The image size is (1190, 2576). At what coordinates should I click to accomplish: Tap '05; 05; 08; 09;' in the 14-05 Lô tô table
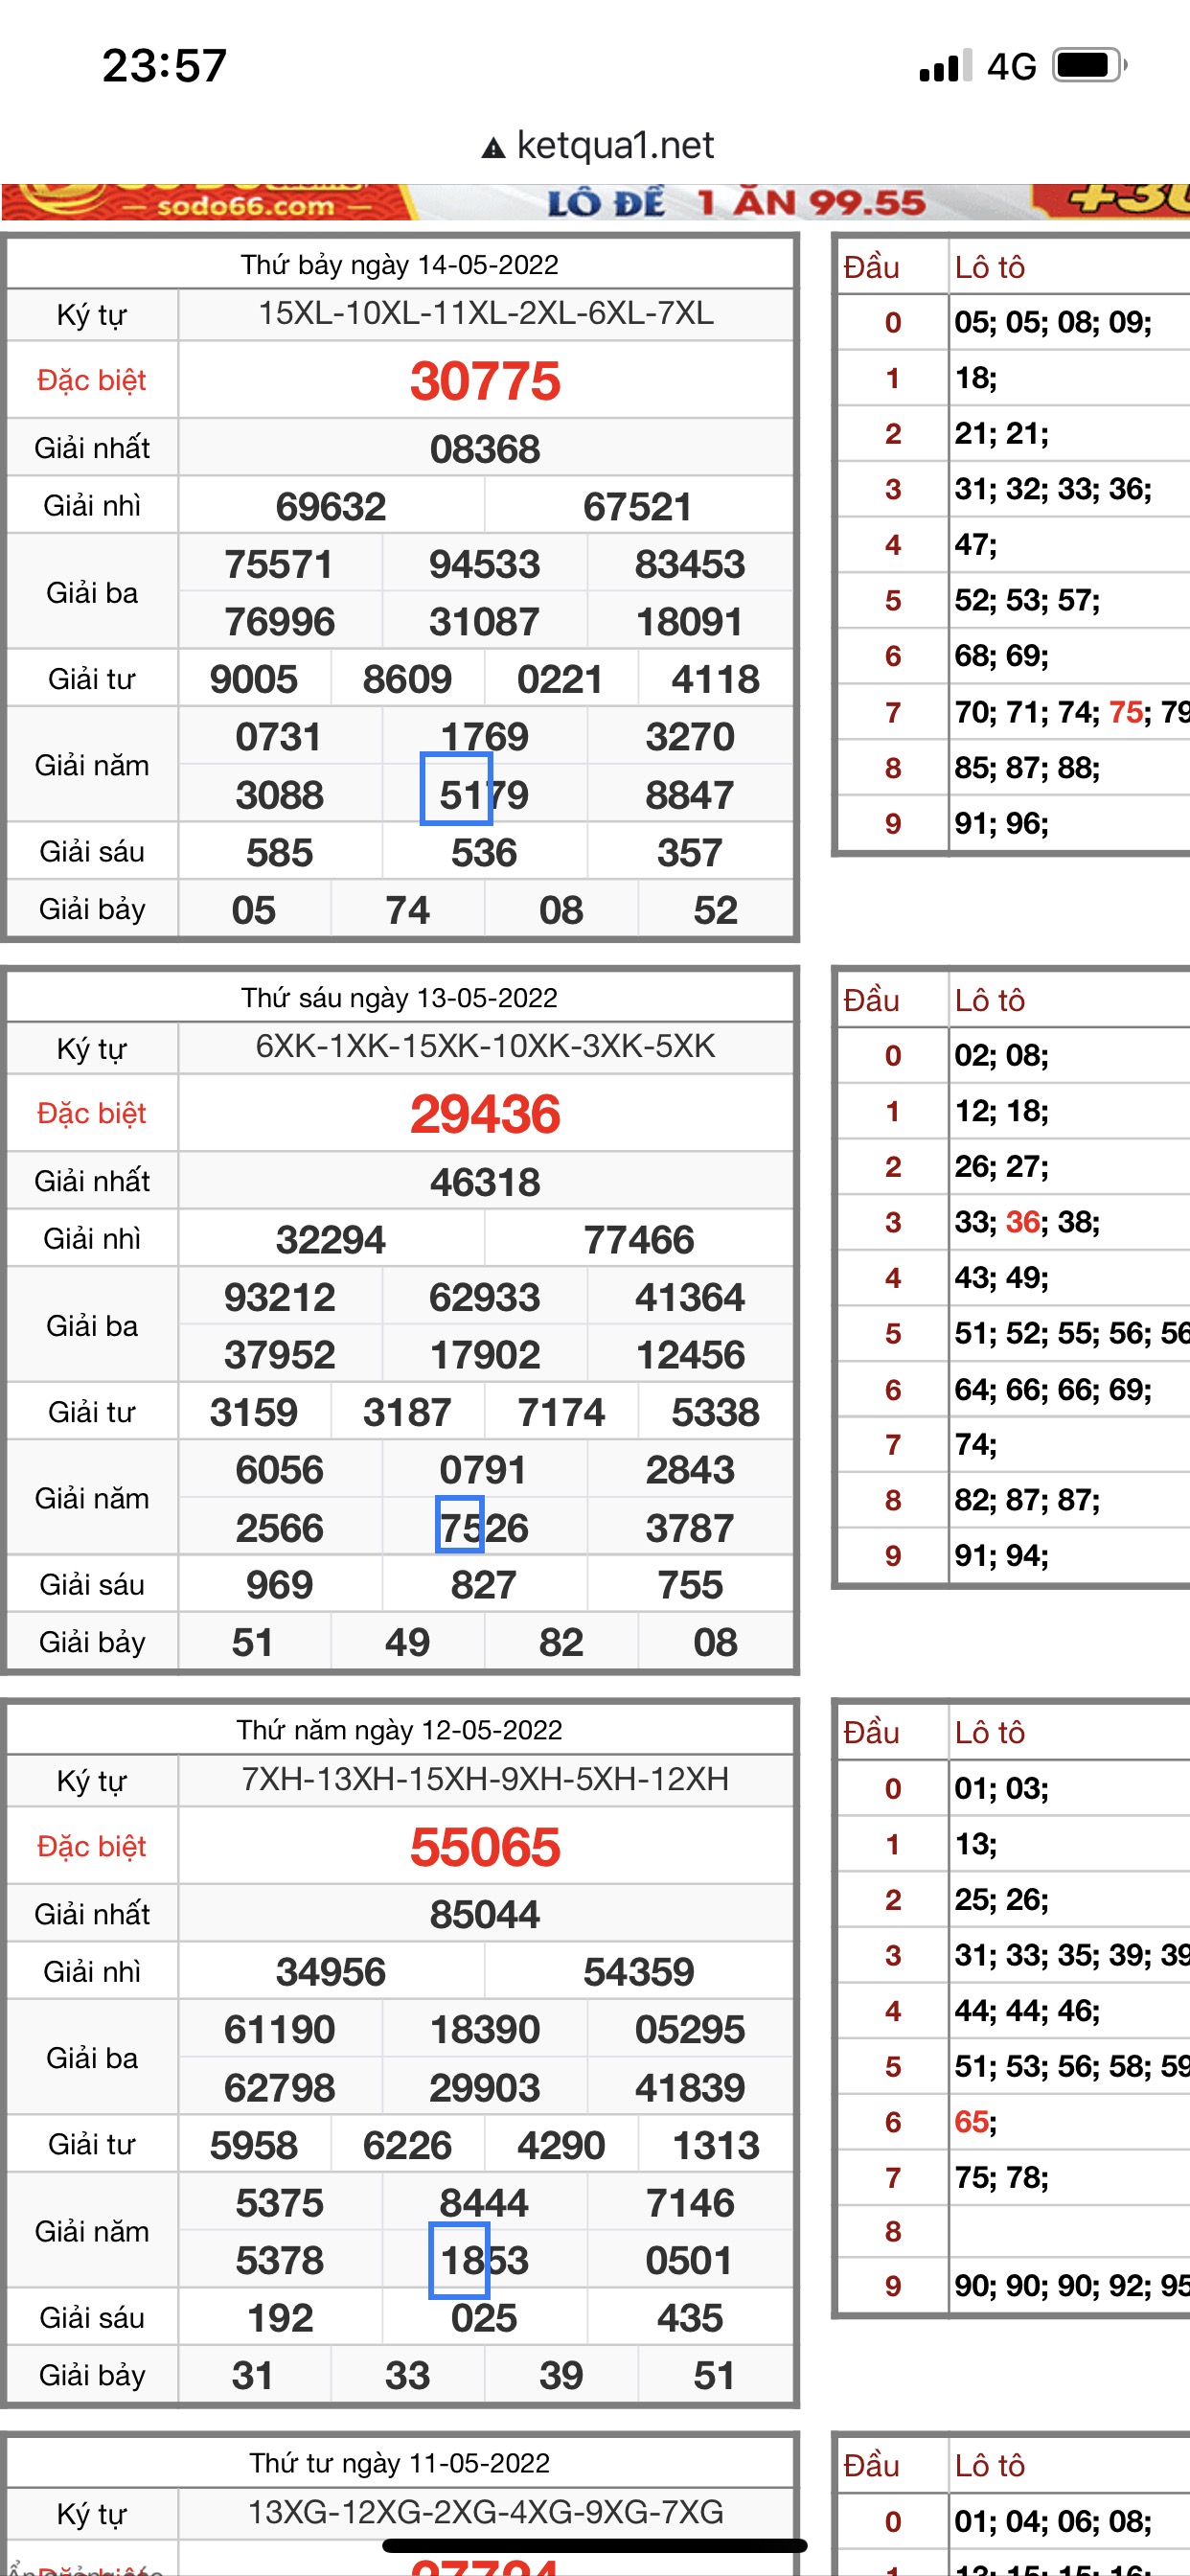click(1053, 322)
